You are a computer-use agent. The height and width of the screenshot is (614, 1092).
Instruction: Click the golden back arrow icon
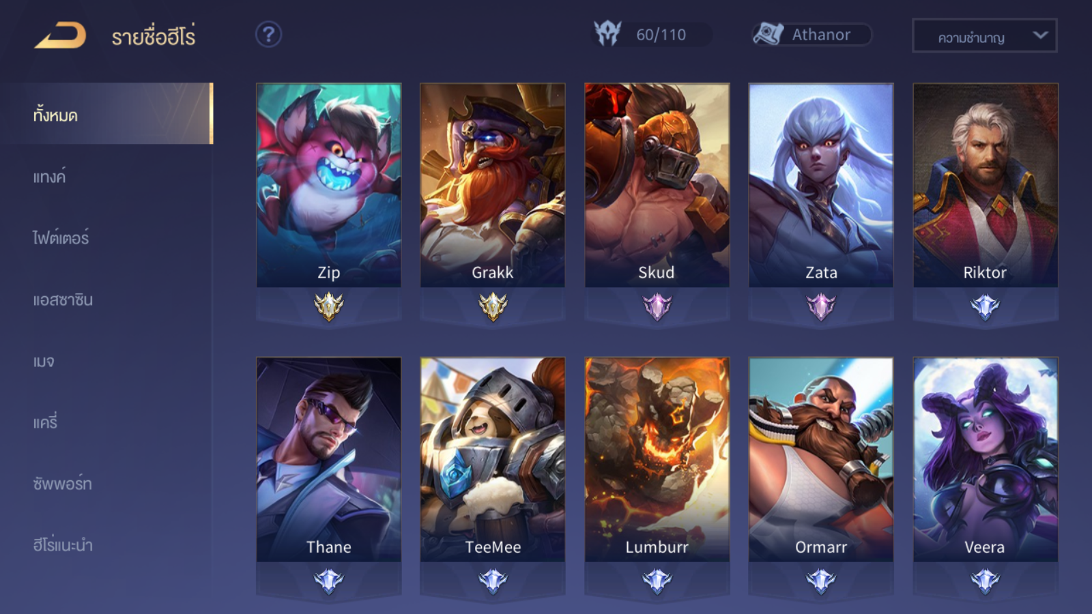[x=60, y=35]
